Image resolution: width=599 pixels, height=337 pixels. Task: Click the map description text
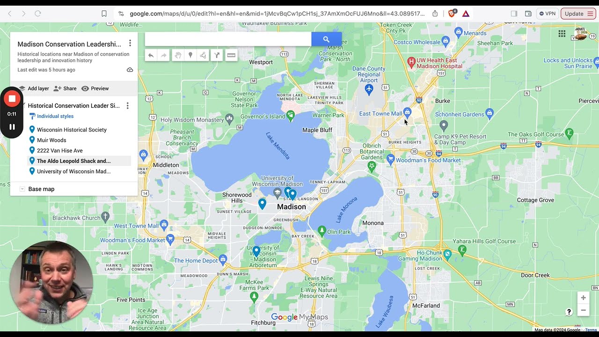(x=73, y=57)
